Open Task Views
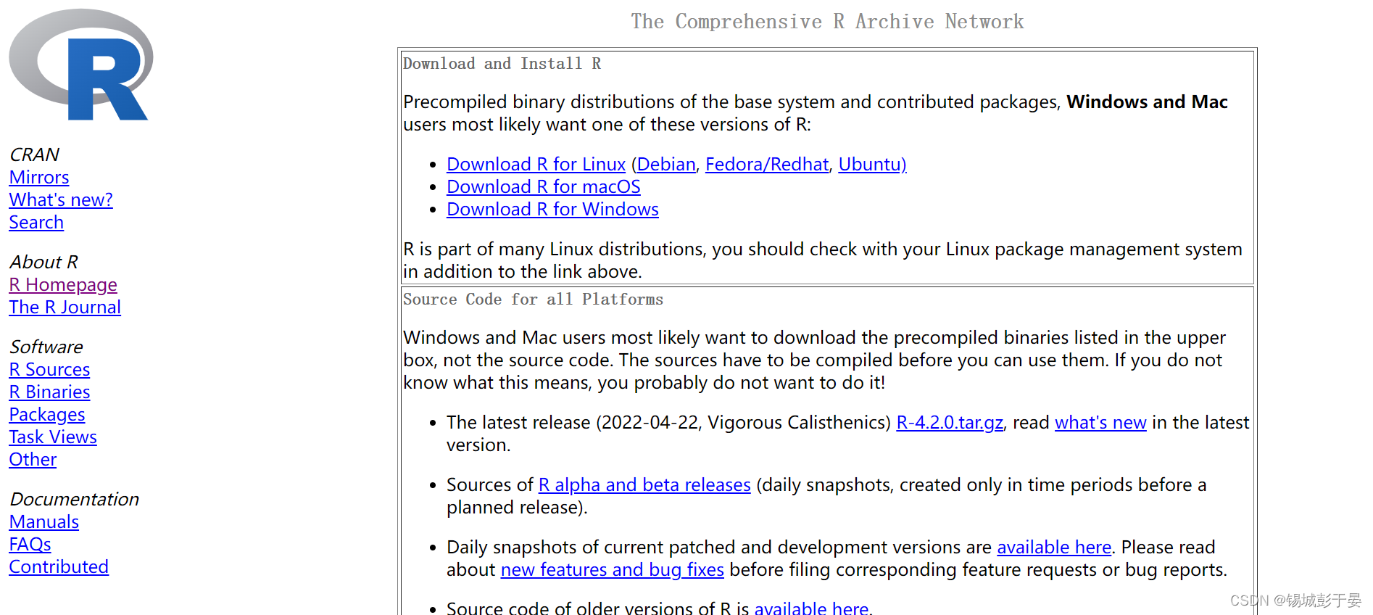Image resolution: width=1373 pixels, height=615 pixels. pos(53,437)
